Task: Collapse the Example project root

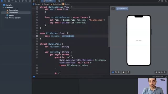Action: (2, 5)
